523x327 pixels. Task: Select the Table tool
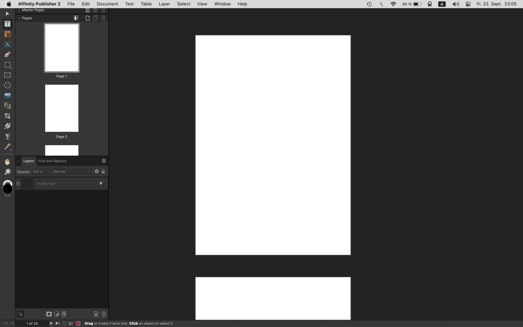7,34
